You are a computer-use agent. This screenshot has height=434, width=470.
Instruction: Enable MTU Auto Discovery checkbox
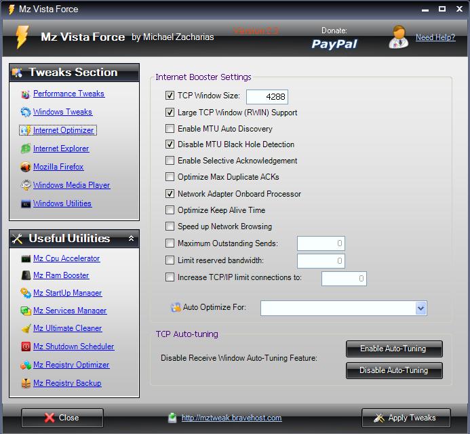pyautogui.click(x=170, y=129)
